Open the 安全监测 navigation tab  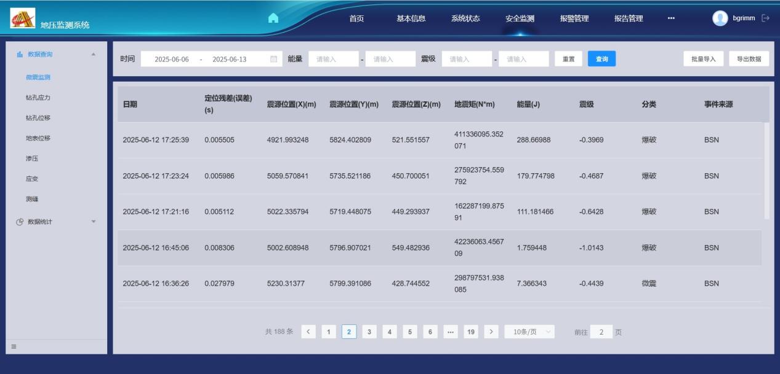coord(520,18)
